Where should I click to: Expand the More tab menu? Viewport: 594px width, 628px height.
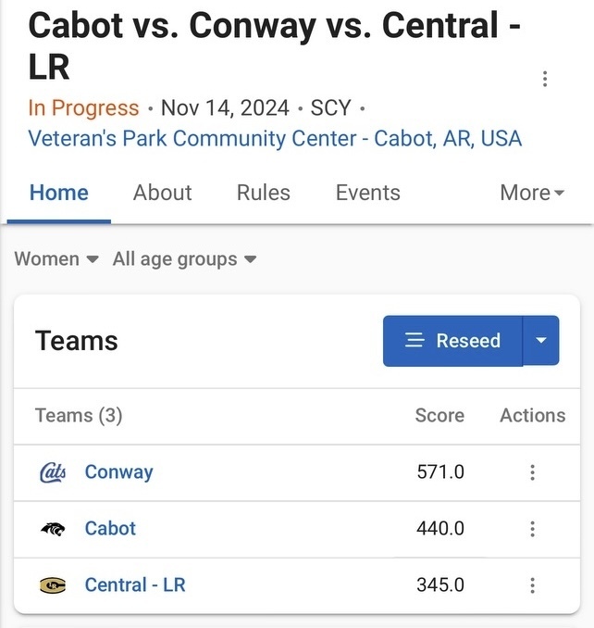pyautogui.click(x=532, y=193)
